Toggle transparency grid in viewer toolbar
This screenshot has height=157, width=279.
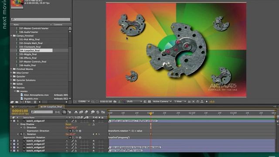click(x=150, y=102)
